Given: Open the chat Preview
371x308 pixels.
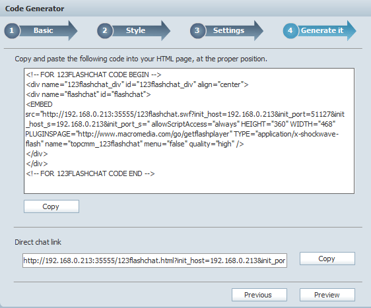Looking at the screenshot, I should tap(327, 295).
